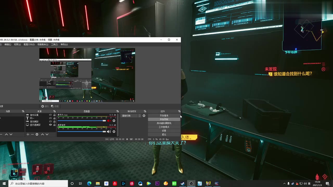Open system tray volume icon

point(305,184)
